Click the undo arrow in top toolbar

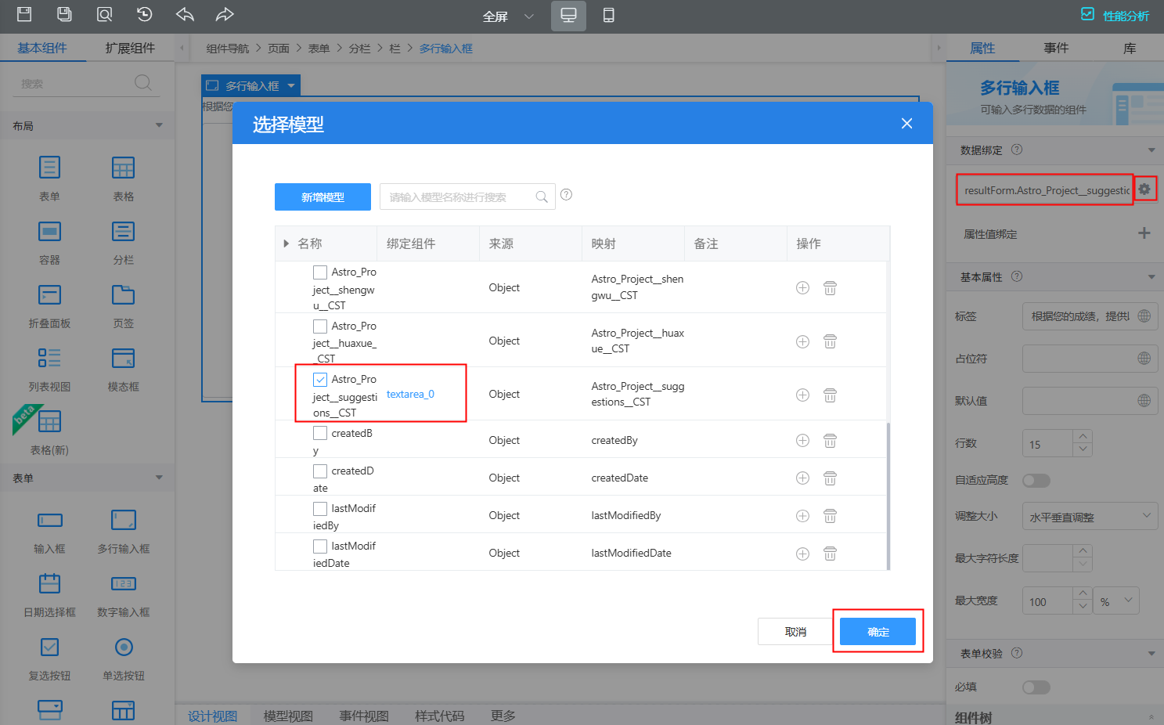click(x=185, y=15)
